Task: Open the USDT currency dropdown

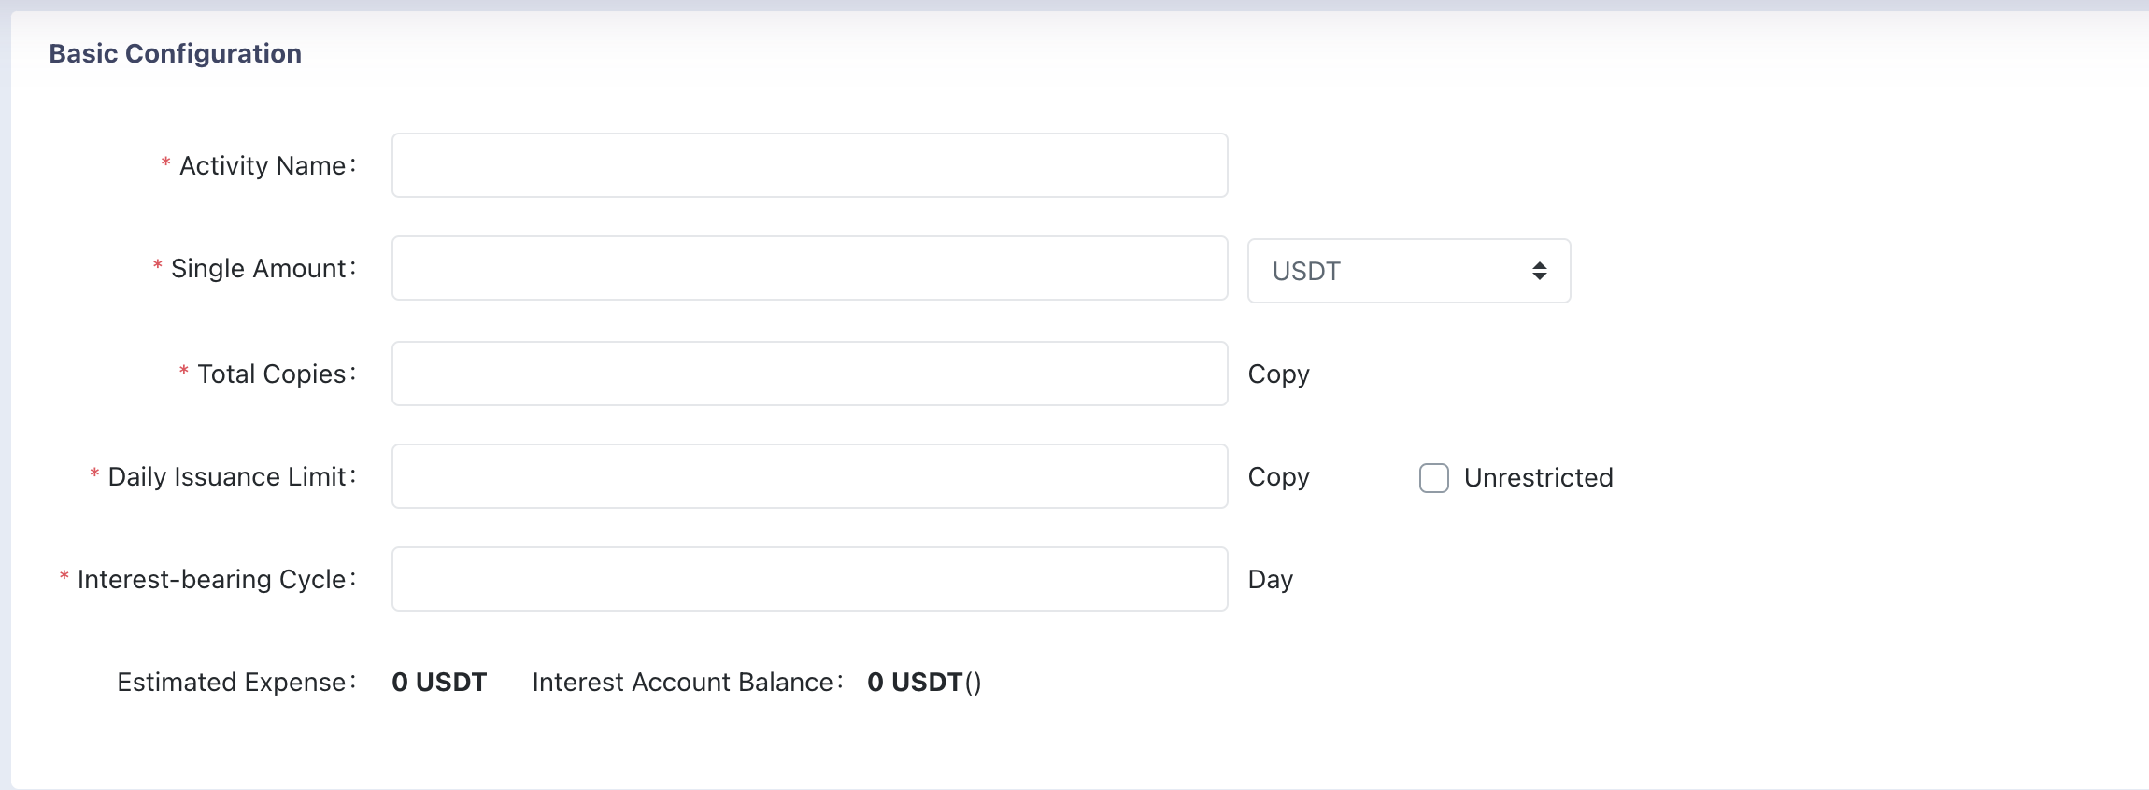Action: click(1409, 271)
